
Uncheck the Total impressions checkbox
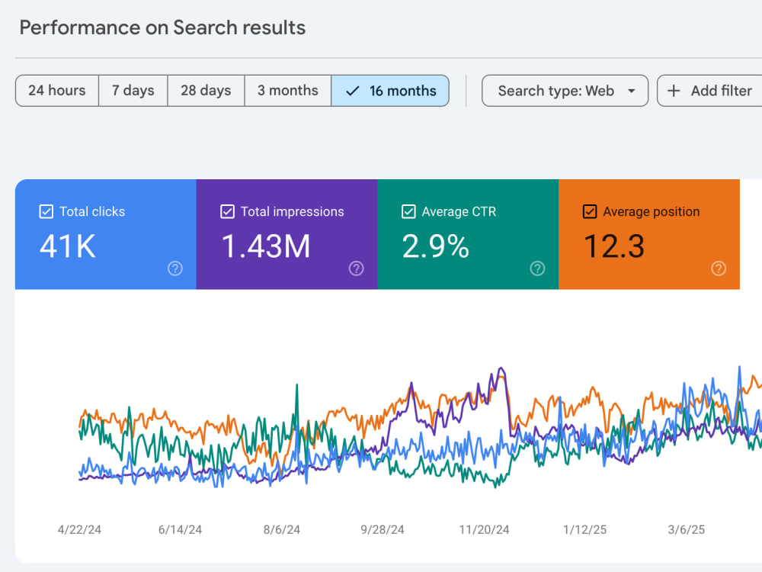pyautogui.click(x=227, y=211)
